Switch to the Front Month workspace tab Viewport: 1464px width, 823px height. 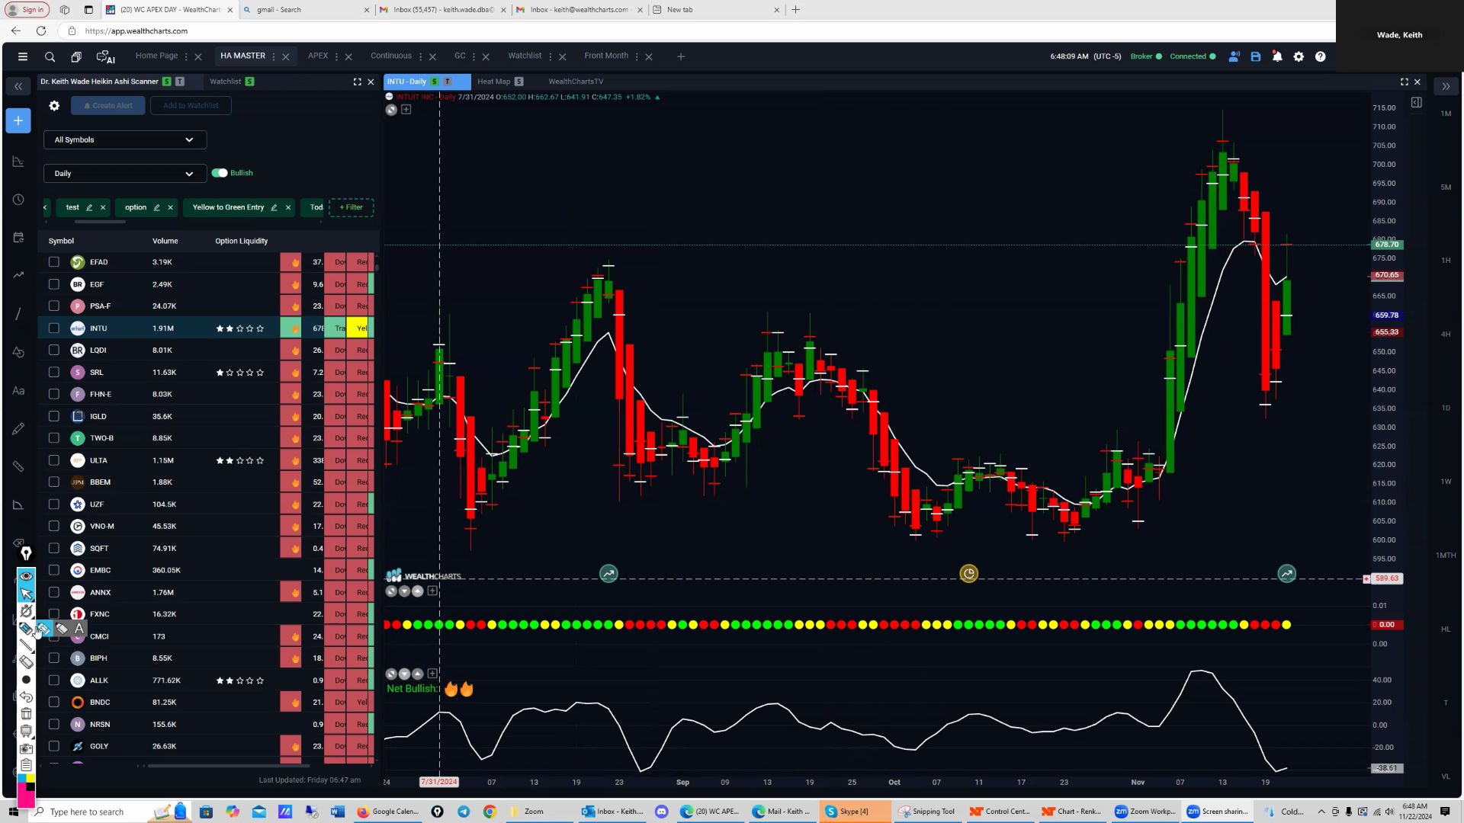[x=606, y=56]
